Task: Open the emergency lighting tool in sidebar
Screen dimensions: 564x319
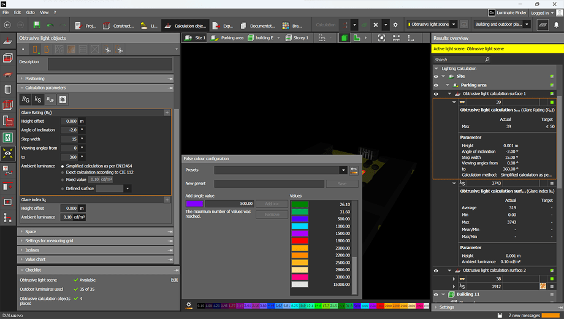Action: [7, 138]
